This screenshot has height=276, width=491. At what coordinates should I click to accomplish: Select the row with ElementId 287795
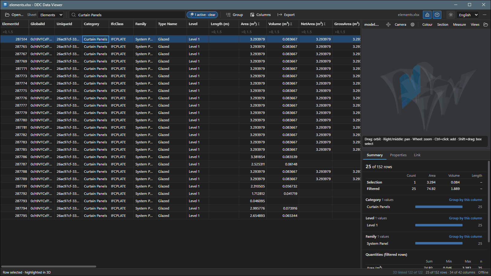tap(180, 216)
